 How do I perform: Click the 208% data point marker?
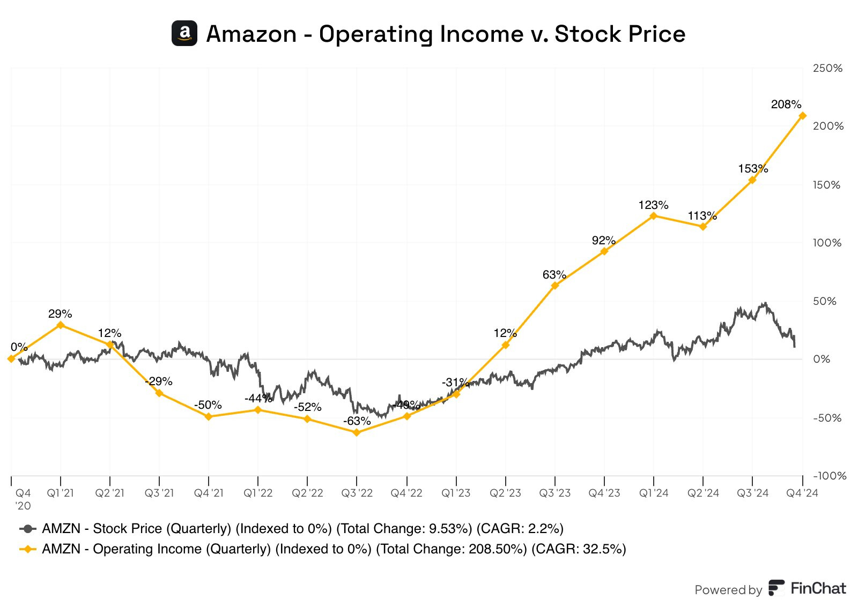[802, 116]
